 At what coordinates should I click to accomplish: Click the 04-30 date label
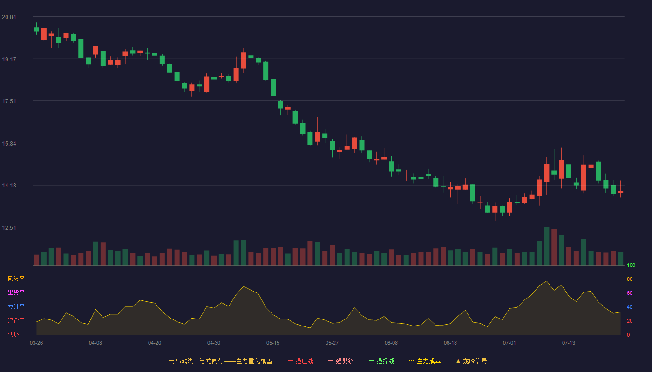click(x=214, y=343)
